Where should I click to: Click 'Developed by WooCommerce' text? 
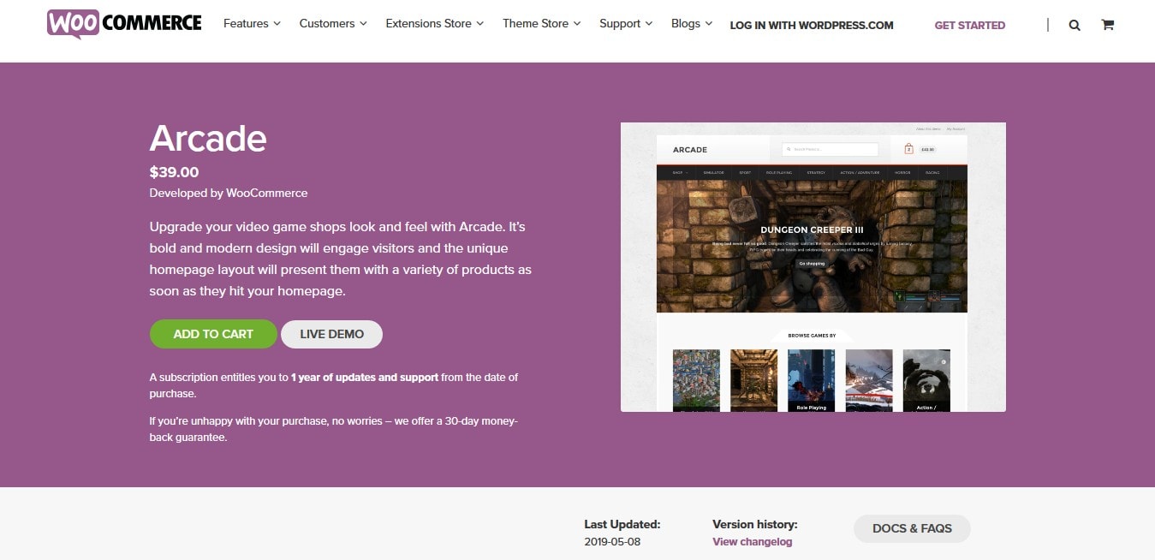[x=229, y=194]
